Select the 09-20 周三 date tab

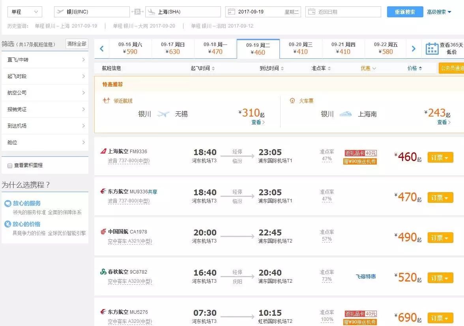(x=301, y=48)
